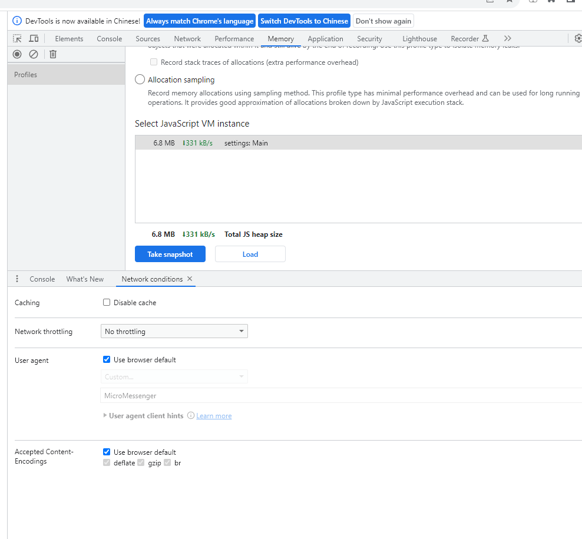Image resolution: width=582 pixels, height=539 pixels.
Task: Click the Take snapshot button
Action: (x=170, y=254)
